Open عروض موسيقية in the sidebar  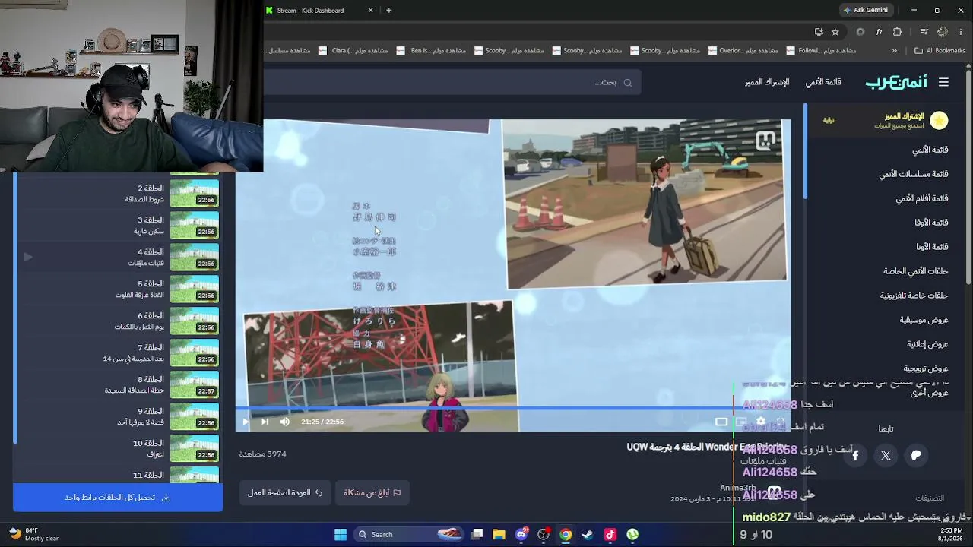coord(924,320)
